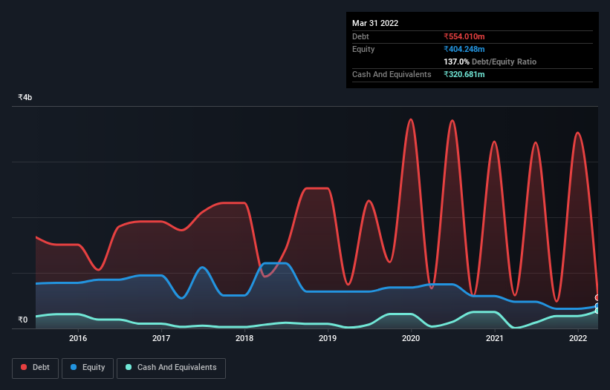This screenshot has width=610, height=390.
Task: Click Cash And Equivalents label in tooltip
Action: tap(392, 74)
